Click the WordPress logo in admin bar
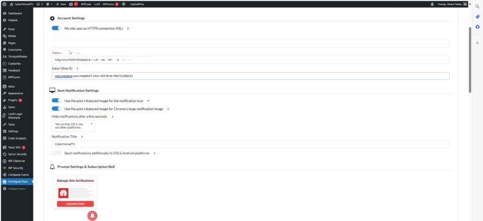This screenshot has width=483, height=221. pos(4,4)
